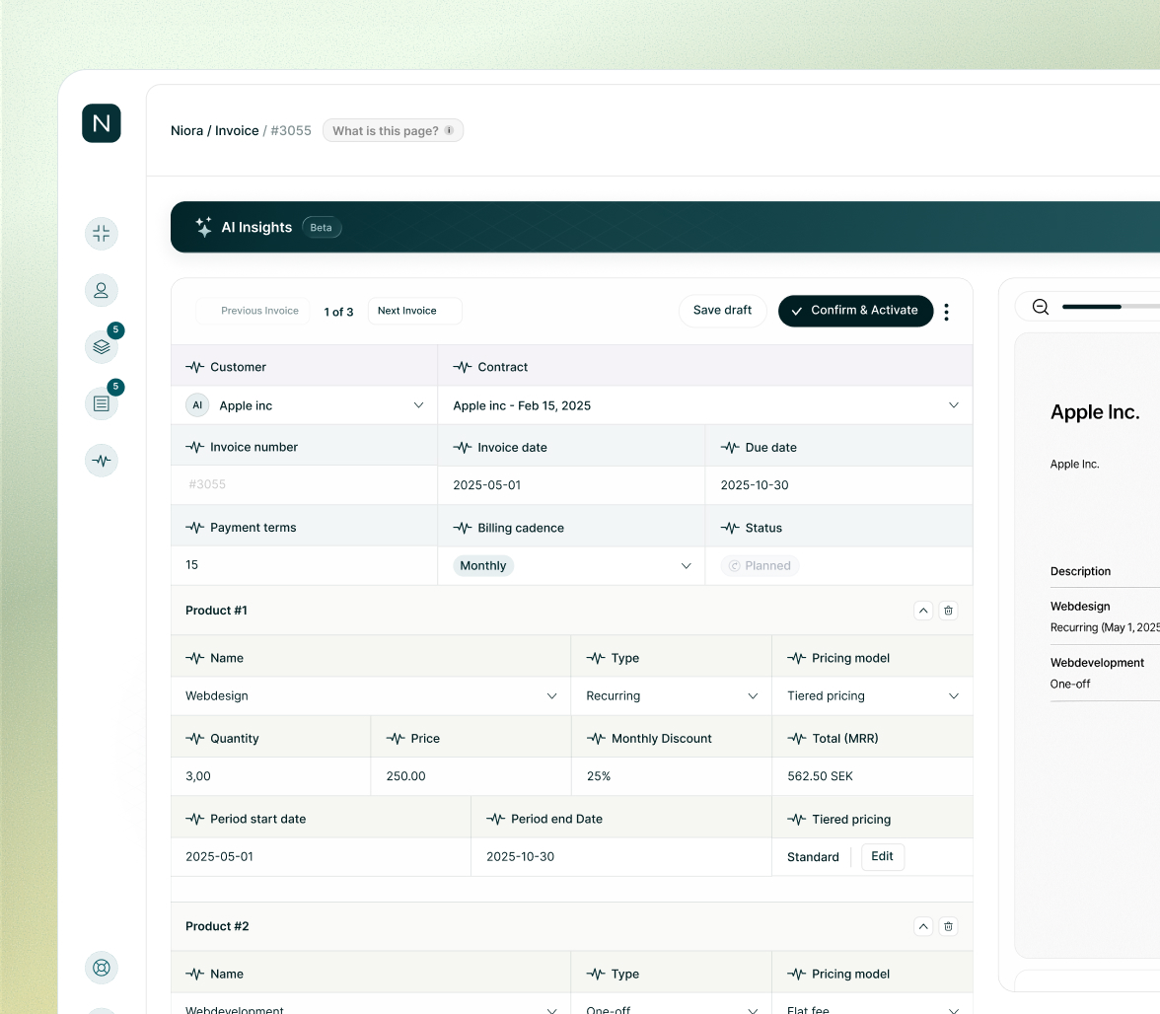The width and height of the screenshot is (1160, 1014).
Task: Click the Price field 250.00
Action: 471,776
